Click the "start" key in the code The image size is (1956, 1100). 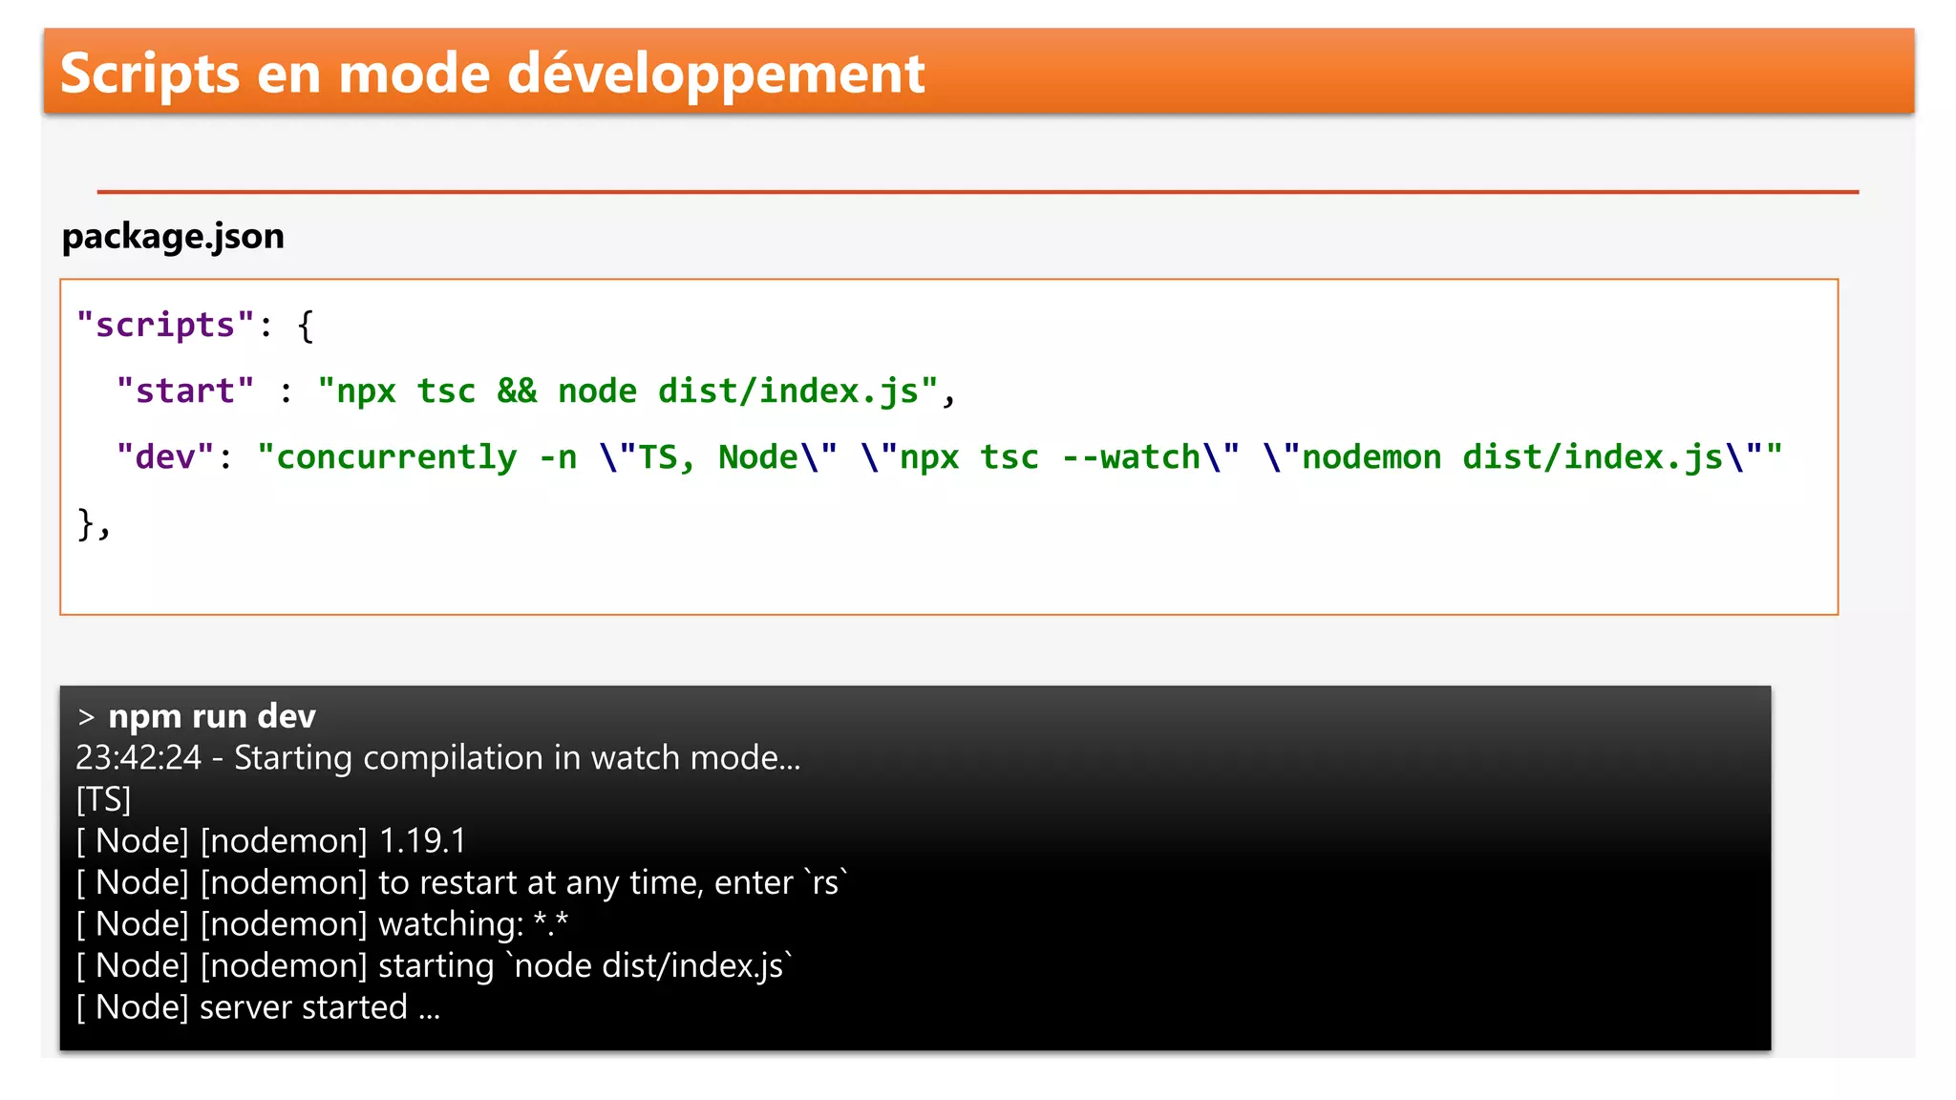(x=185, y=391)
